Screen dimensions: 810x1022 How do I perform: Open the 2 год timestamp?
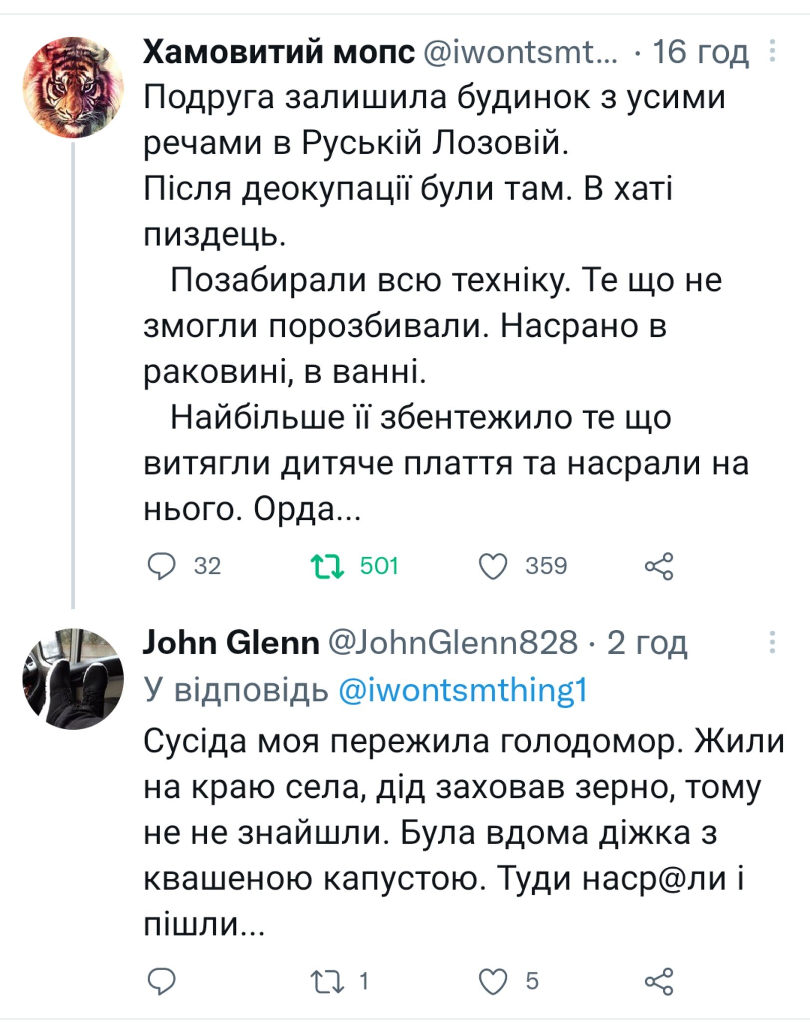(x=647, y=643)
